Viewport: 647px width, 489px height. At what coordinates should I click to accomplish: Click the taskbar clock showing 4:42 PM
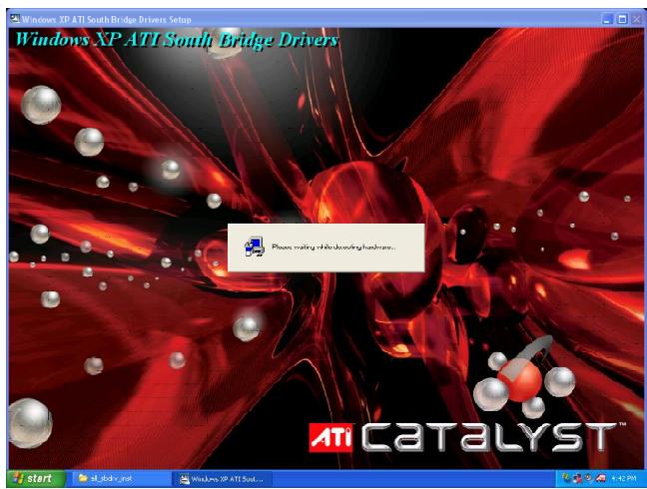624,478
